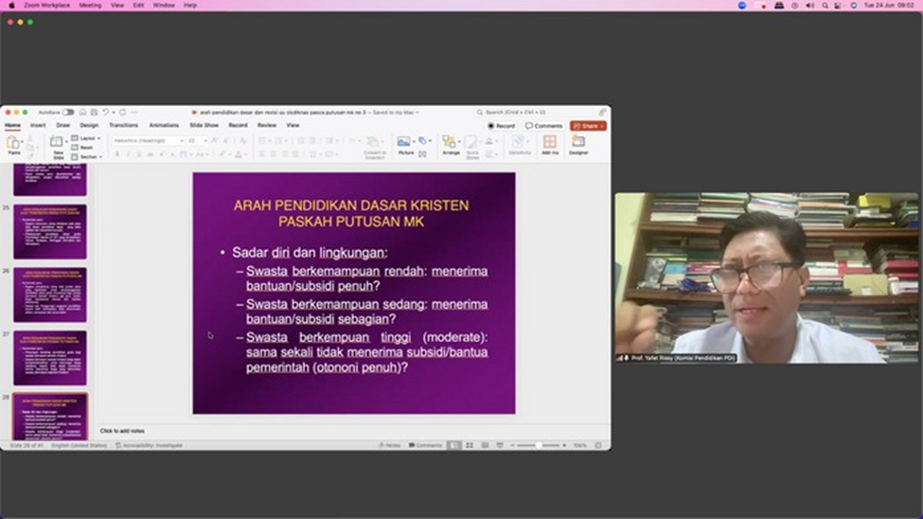
Task: Click the Save icon in title bar
Action: click(x=94, y=112)
